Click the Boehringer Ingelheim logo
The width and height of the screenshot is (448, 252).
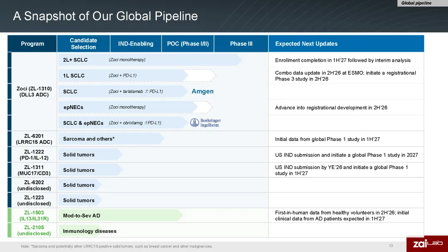click(205, 123)
